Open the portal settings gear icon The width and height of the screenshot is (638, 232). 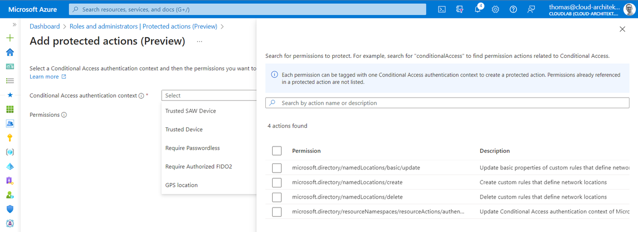pos(496,10)
